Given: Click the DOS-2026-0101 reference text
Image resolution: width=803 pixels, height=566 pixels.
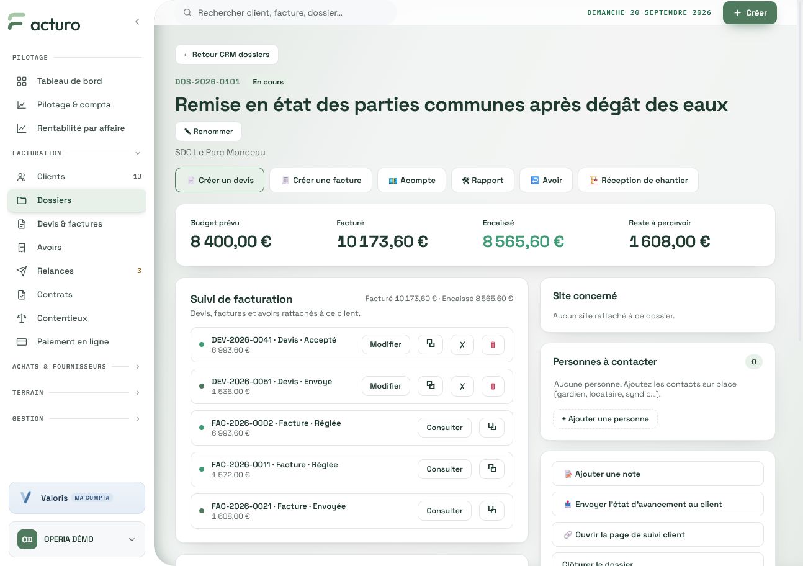Looking at the screenshot, I should (207, 82).
